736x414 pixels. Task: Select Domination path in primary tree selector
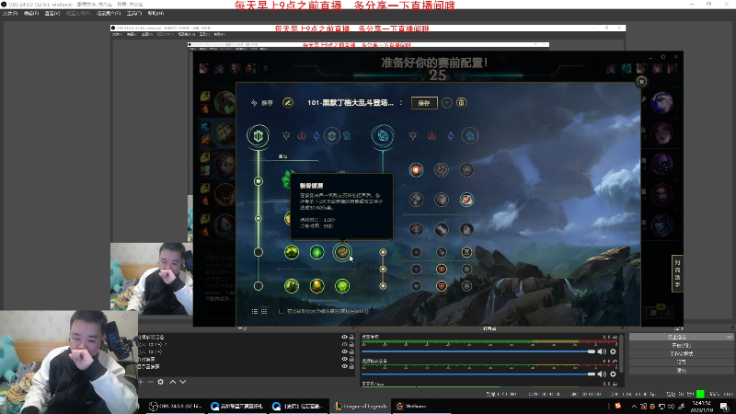pos(302,136)
